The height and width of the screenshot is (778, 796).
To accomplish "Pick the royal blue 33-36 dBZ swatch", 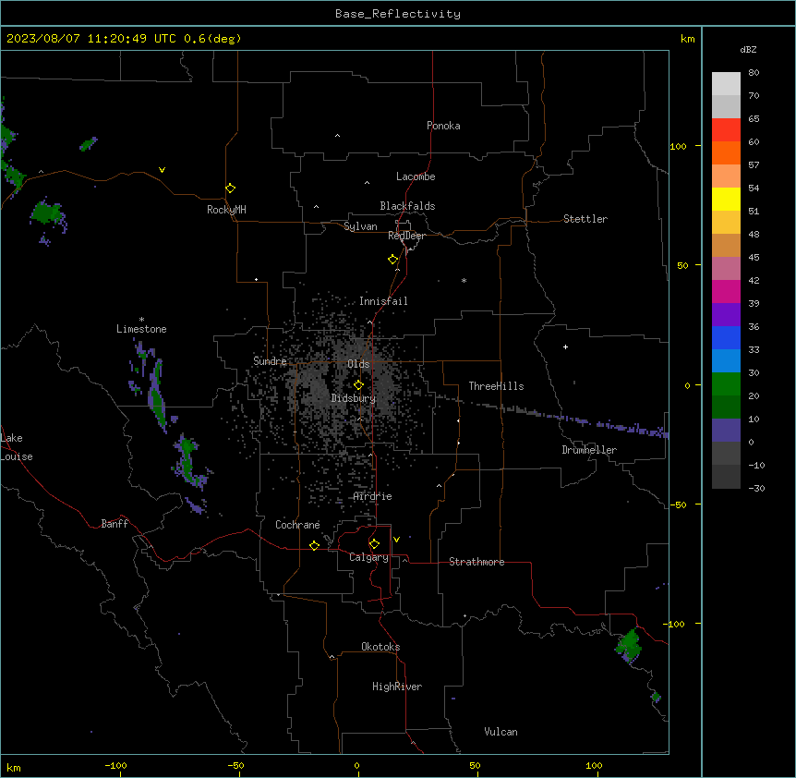I will pos(726,337).
